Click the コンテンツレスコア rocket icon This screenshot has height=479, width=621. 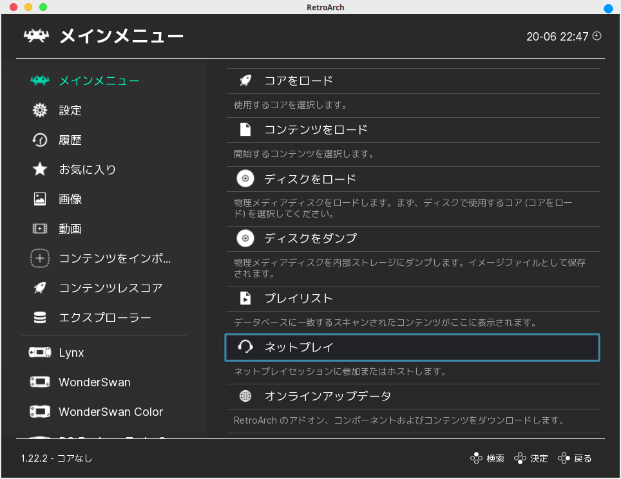pos(39,288)
